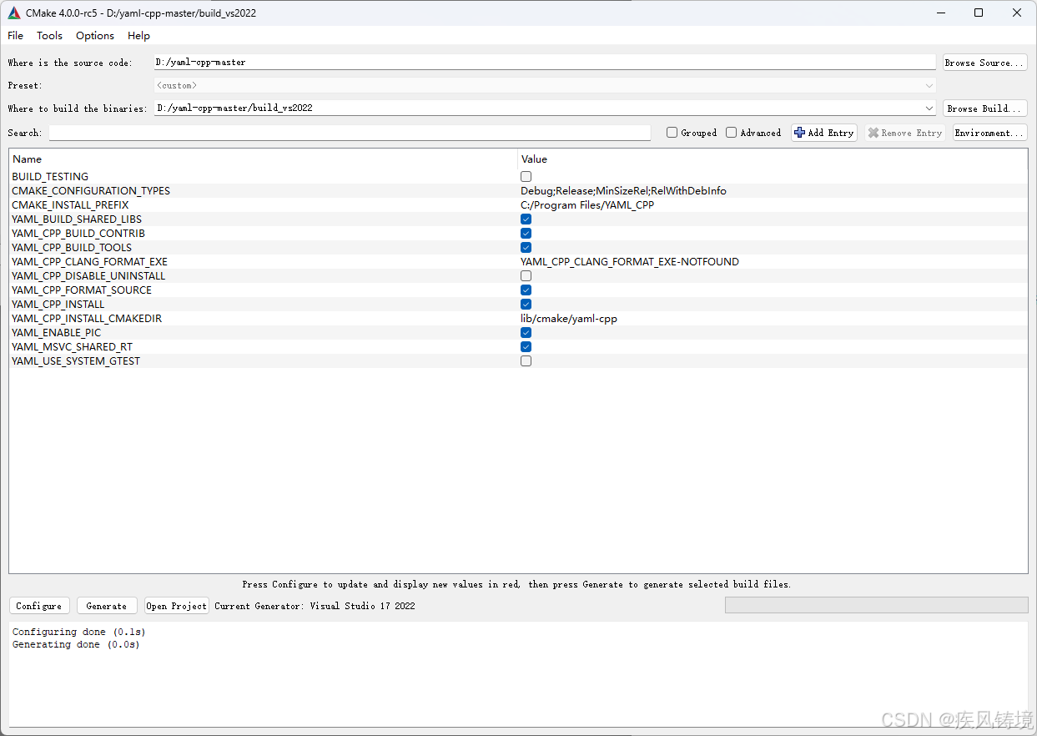Click value C:/Program Files/YAML_CPP
The width and height of the screenshot is (1037, 736).
(587, 205)
